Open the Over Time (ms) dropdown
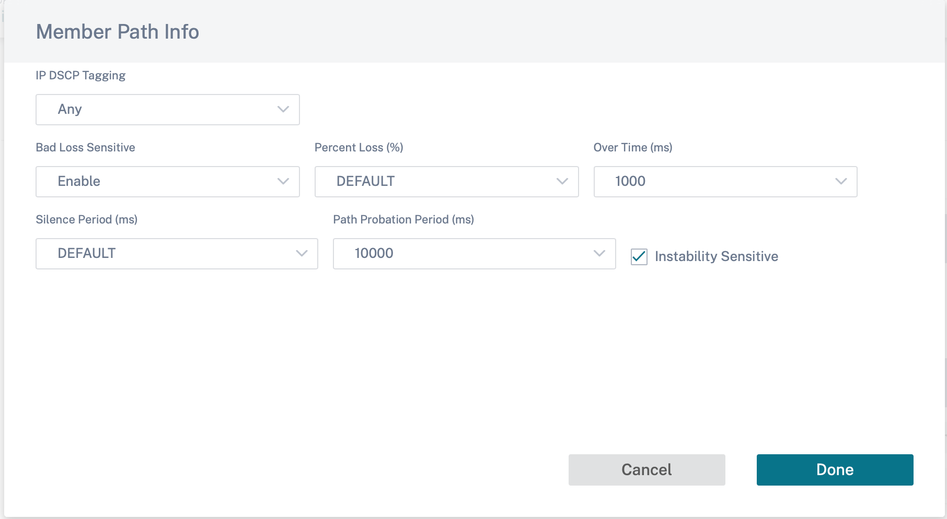The image size is (947, 519). click(x=725, y=182)
